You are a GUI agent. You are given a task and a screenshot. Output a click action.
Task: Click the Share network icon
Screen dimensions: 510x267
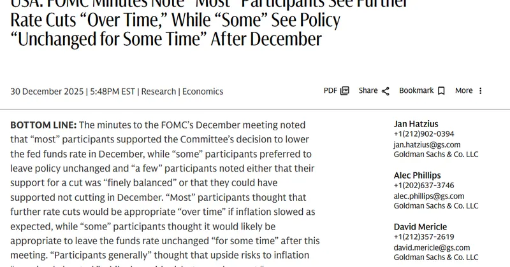(x=385, y=91)
